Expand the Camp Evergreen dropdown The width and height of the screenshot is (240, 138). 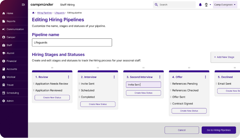pyautogui.click(x=225, y=5)
